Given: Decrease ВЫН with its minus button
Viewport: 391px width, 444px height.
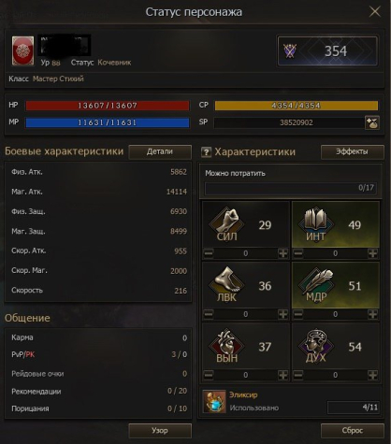Looking at the screenshot, I should point(209,375).
